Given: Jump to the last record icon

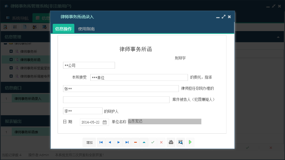Looking at the screenshot, I should coord(127,142).
